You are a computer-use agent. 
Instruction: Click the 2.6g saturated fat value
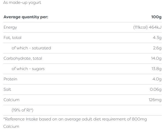coord(157,48)
